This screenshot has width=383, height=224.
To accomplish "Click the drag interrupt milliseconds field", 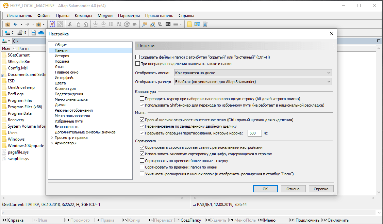I will 254,133.
